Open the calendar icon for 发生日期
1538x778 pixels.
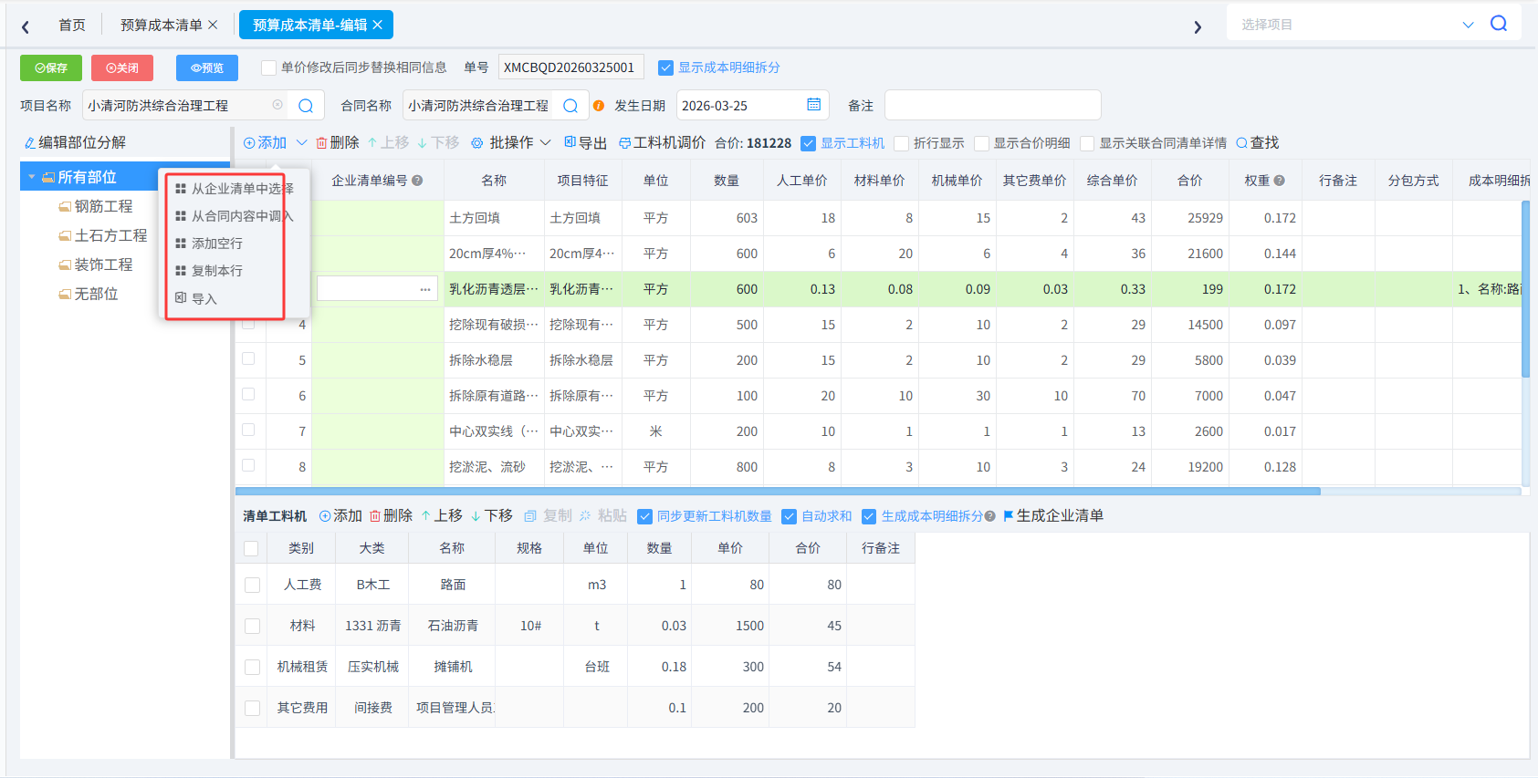coord(814,105)
